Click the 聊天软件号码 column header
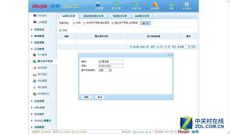Viewport: 230px width, 134px height. click(x=101, y=36)
